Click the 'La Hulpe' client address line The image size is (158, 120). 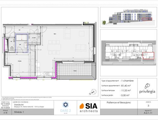tap(29, 107)
